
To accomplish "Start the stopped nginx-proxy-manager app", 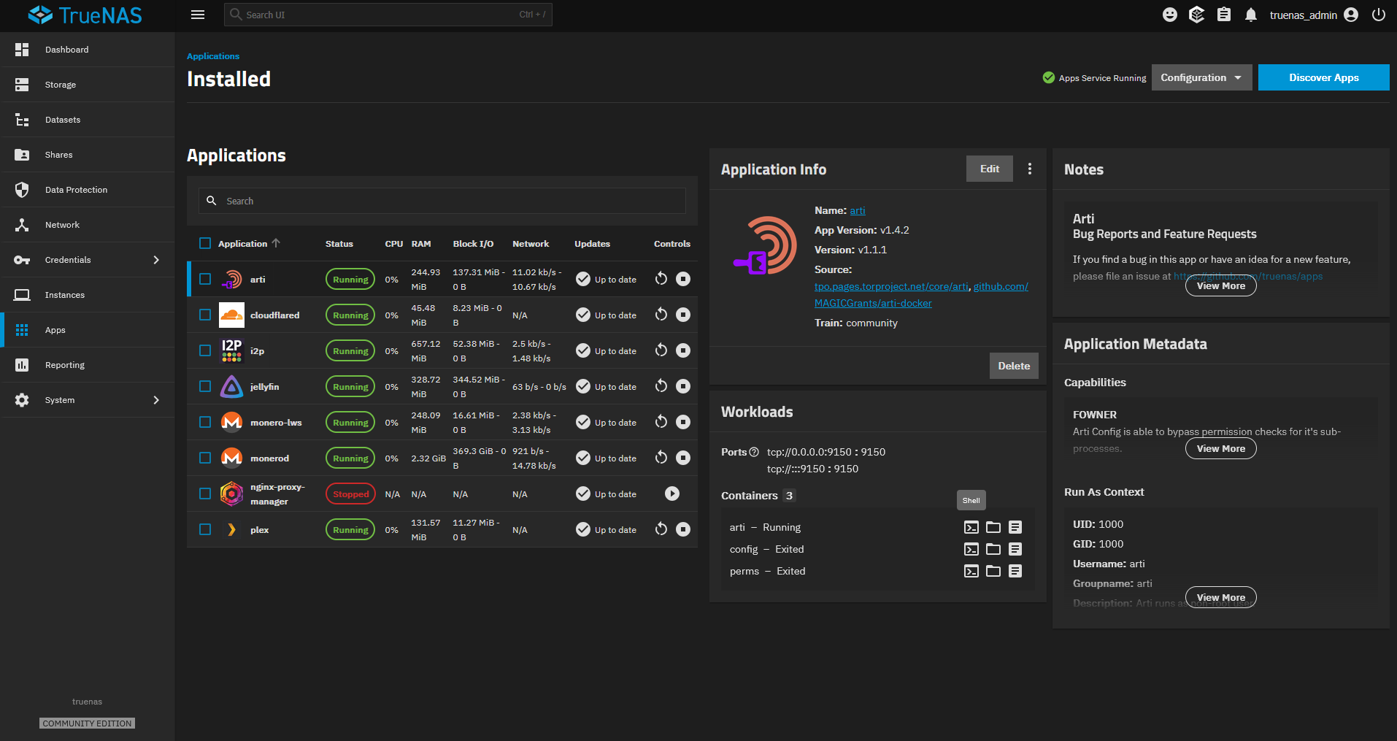I will [x=671, y=494].
